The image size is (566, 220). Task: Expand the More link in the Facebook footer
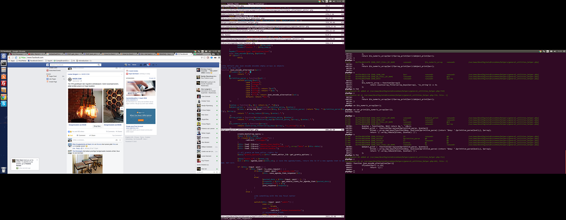point(145,139)
